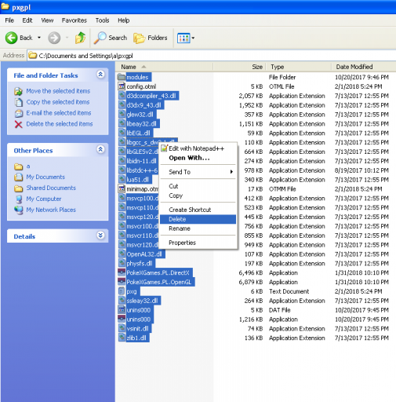Select libeay32.dll file icon
The image size is (396, 402).
point(122,123)
